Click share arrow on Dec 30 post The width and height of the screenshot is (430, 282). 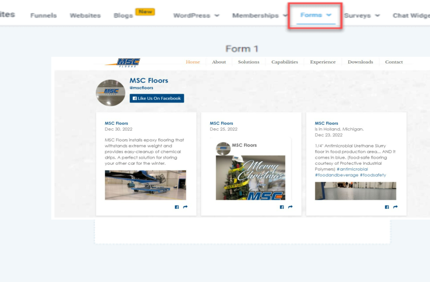(185, 207)
